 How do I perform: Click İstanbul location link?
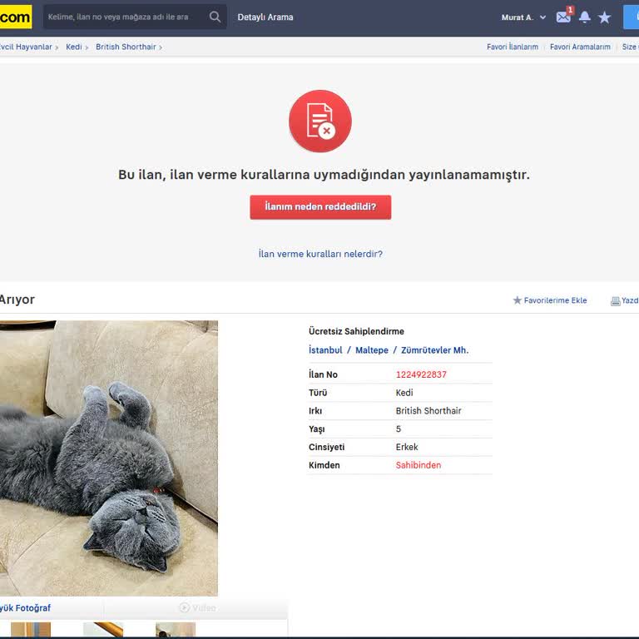(x=325, y=350)
